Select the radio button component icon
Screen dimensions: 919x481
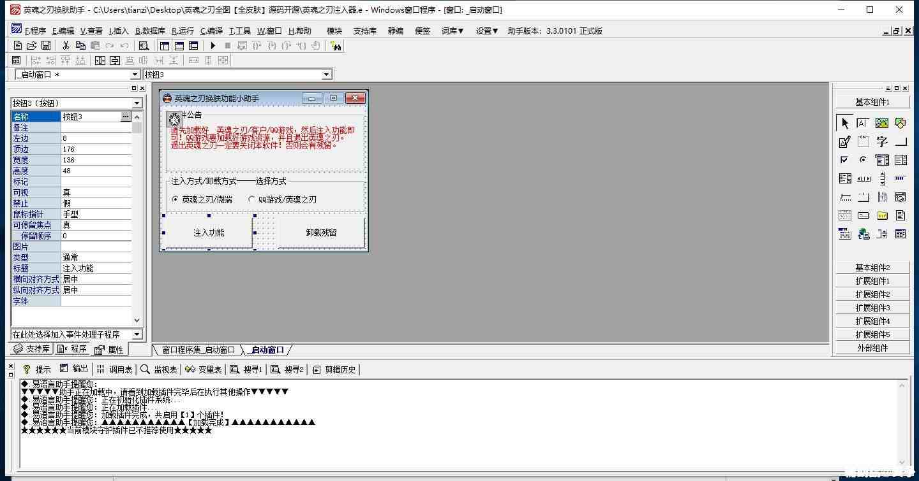[x=863, y=160]
